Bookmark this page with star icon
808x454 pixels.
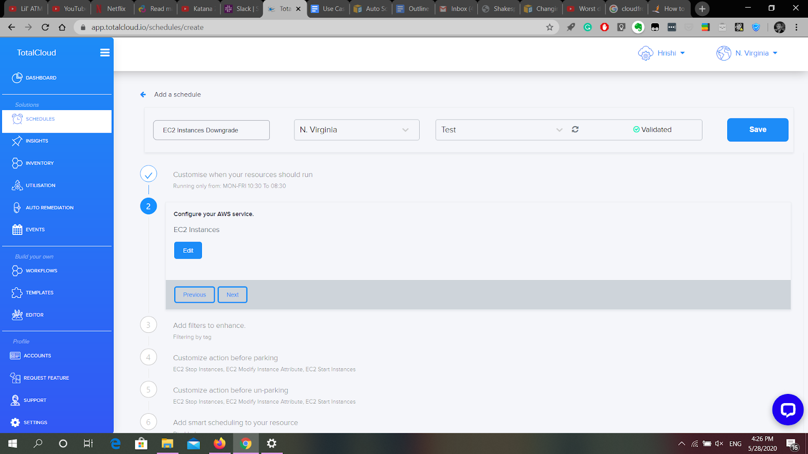pos(549,27)
